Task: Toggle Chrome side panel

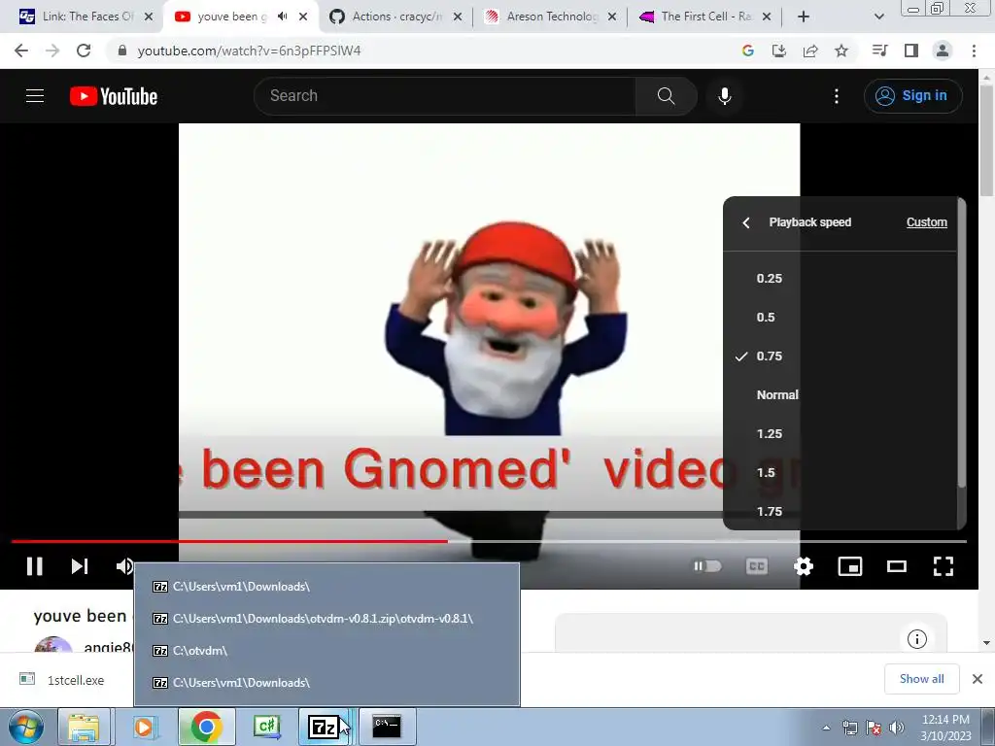Action: point(911,51)
